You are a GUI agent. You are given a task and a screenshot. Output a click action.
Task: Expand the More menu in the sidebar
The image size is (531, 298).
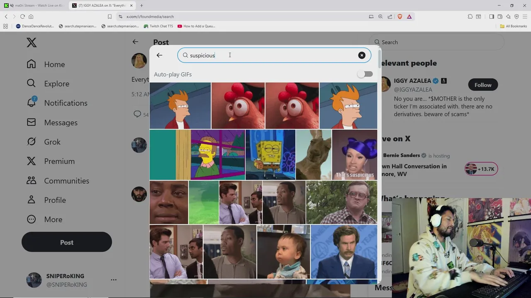[44, 219]
